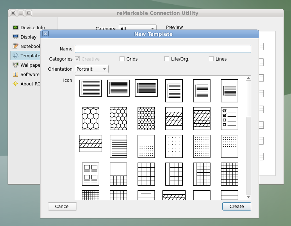Image resolution: width=291 pixels, height=226 pixels.
Task: Open the Display section in sidebar
Action: click(x=25, y=37)
